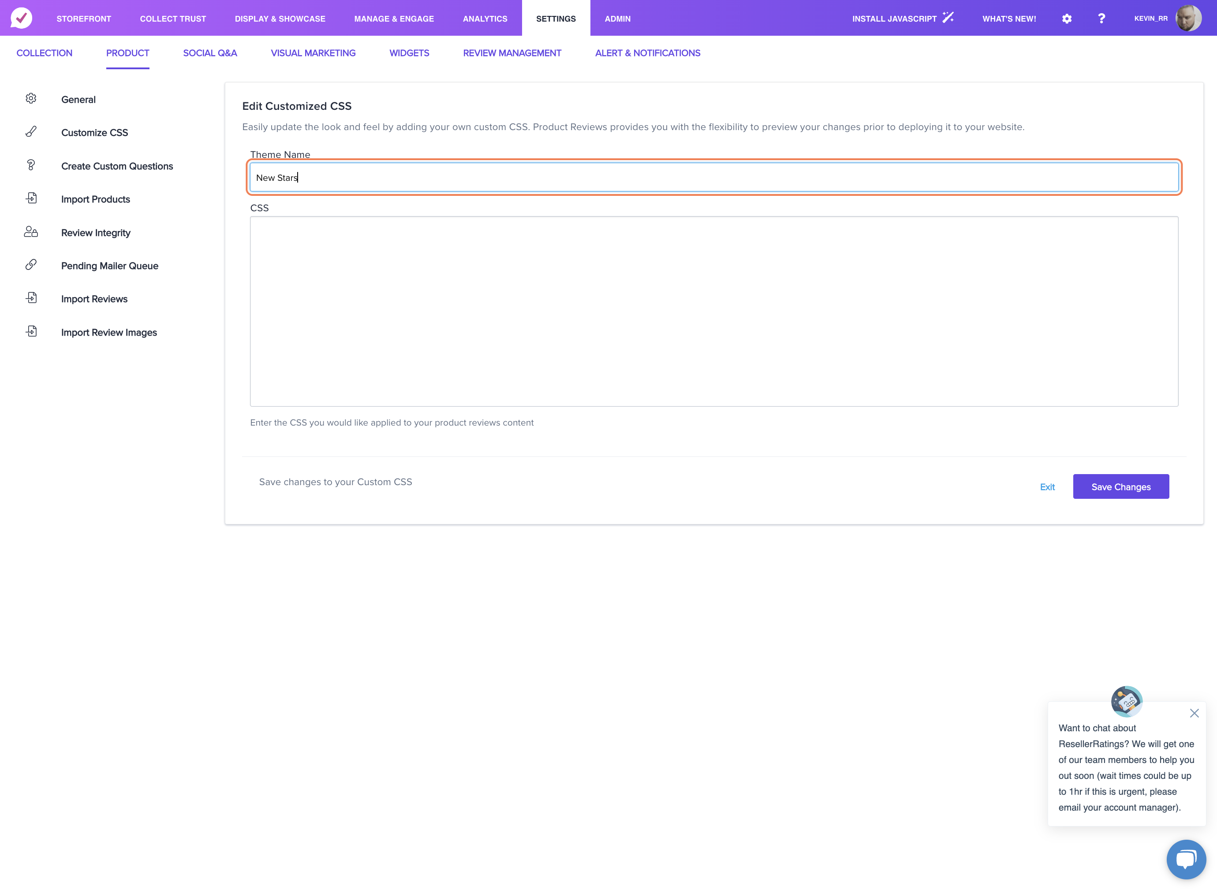Screen dimensions: 1217x890
Task: Switch to the Visual Marketing tab
Action: tap(313, 53)
